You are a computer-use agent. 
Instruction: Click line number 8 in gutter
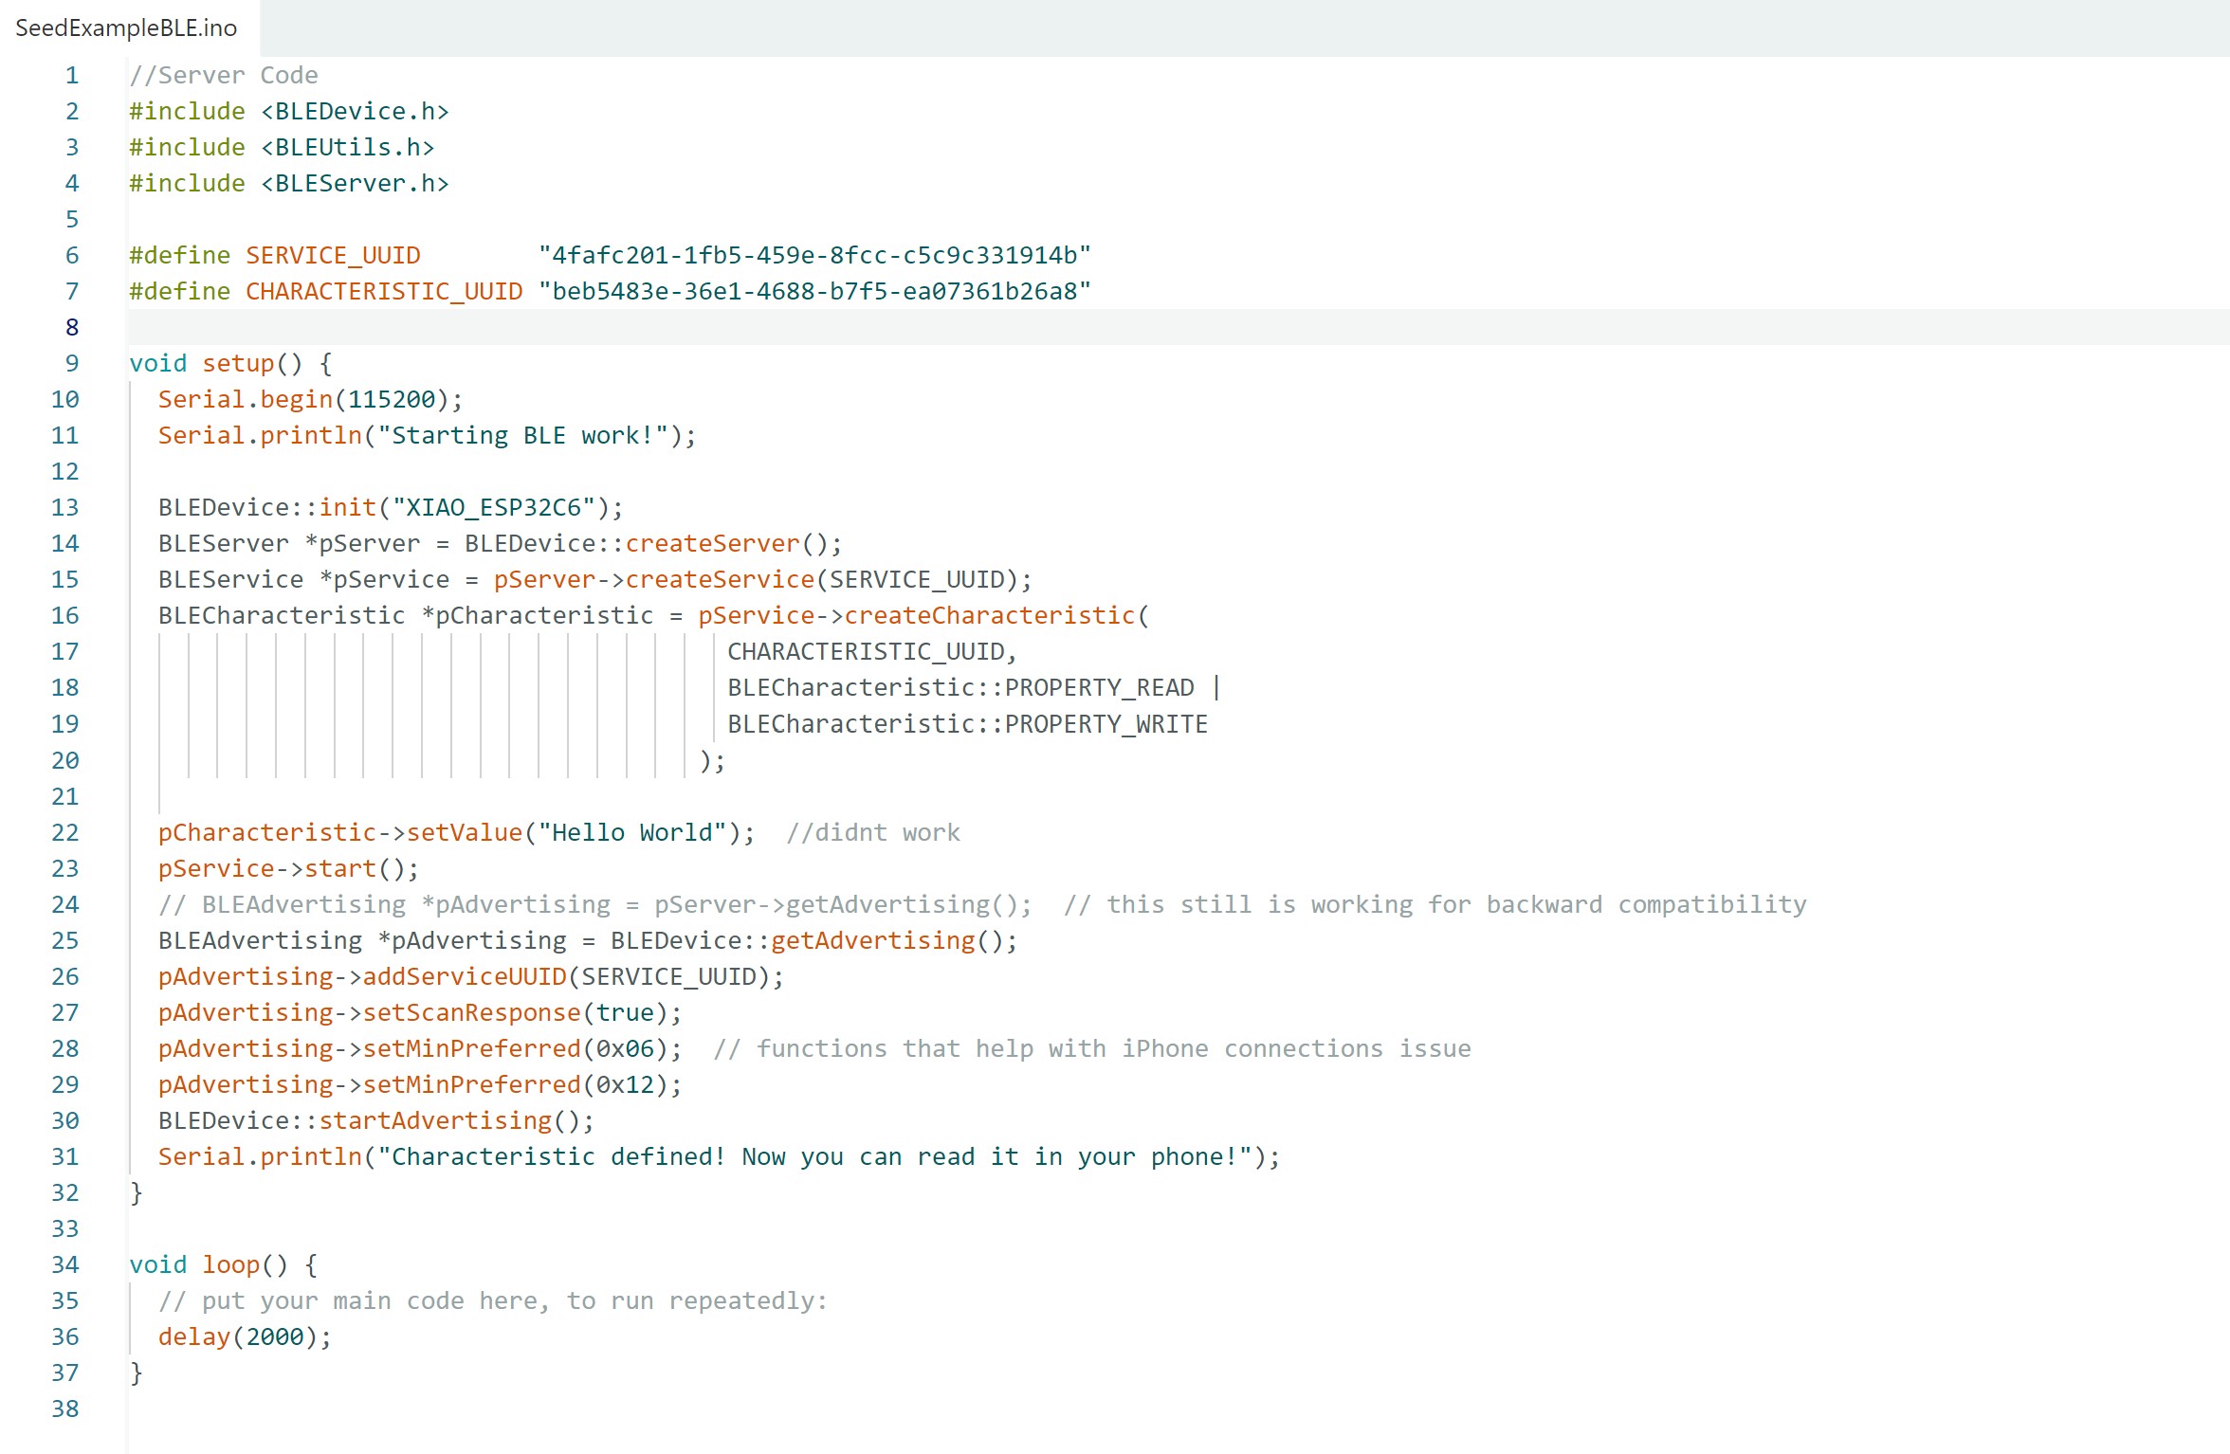[72, 327]
